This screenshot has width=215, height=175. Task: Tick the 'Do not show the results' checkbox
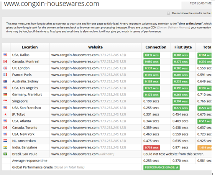click(168, 13)
